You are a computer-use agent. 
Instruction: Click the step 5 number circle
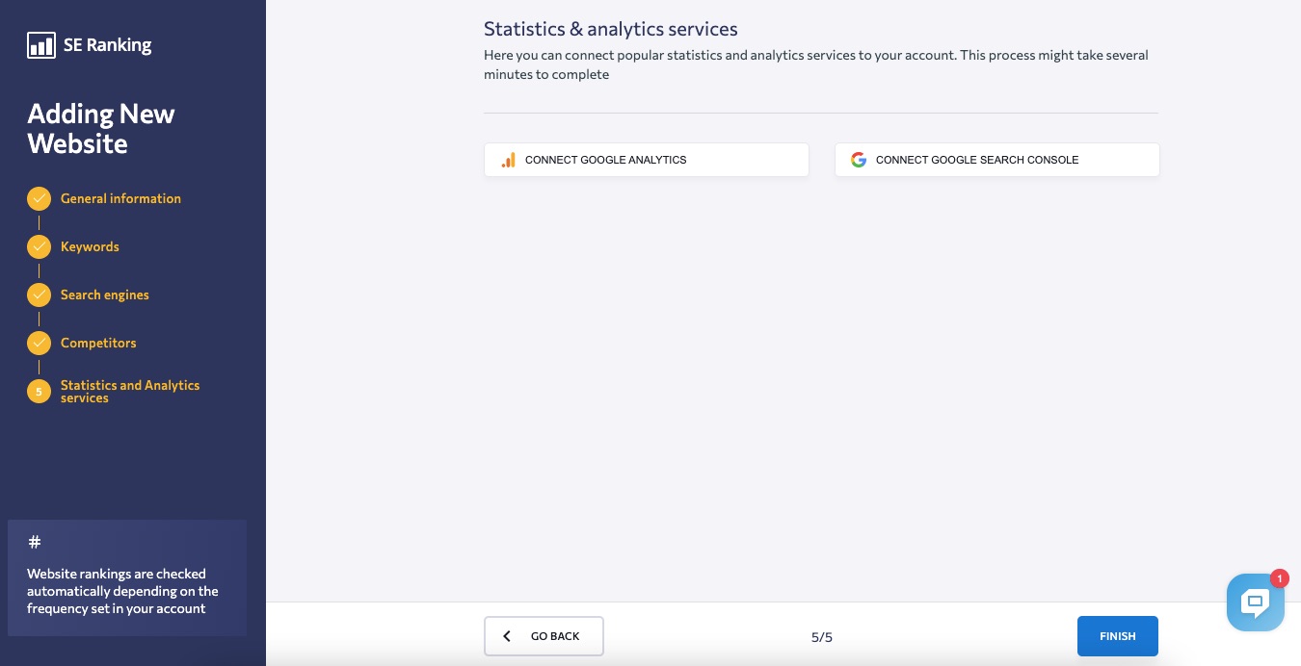tap(39, 392)
